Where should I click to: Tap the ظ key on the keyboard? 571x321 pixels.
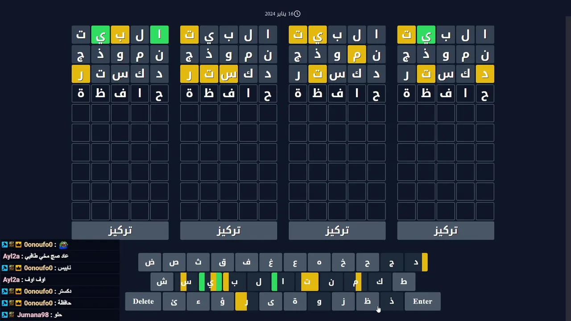[x=367, y=301]
